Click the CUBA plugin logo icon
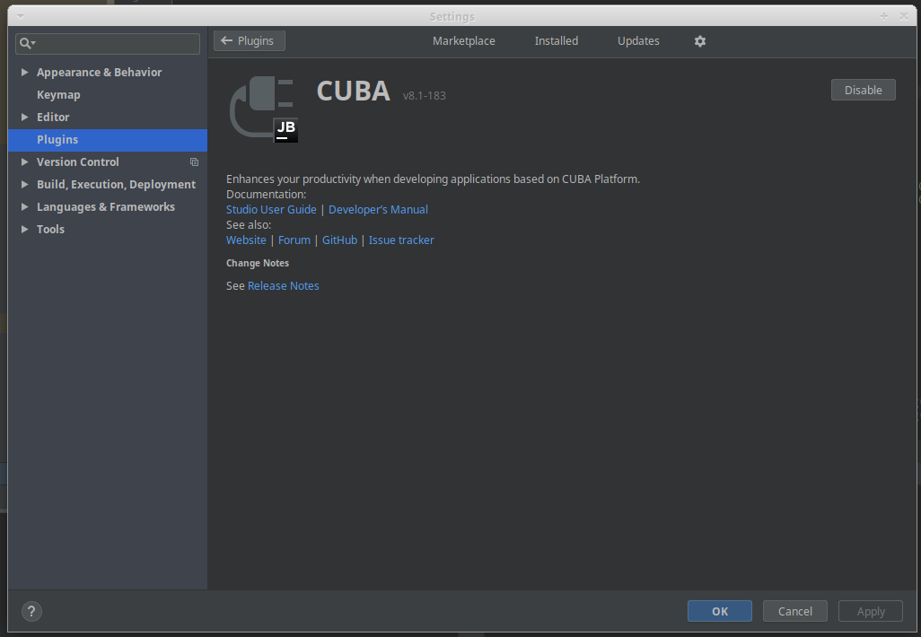The height and width of the screenshot is (637, 921). (264, 109)
